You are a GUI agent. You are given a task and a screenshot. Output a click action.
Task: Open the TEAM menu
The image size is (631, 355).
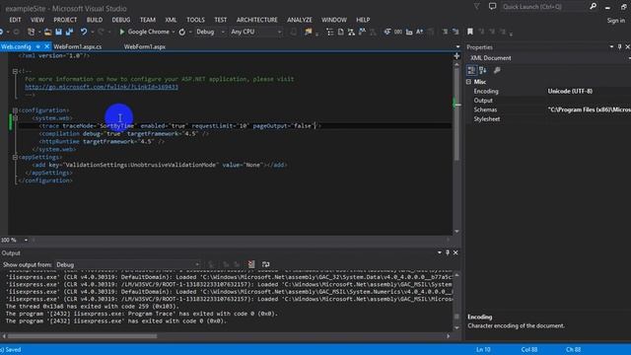click(148, 20)
